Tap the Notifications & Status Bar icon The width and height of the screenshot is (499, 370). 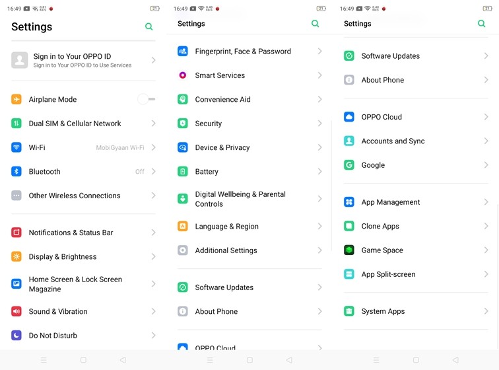[17, 233]
